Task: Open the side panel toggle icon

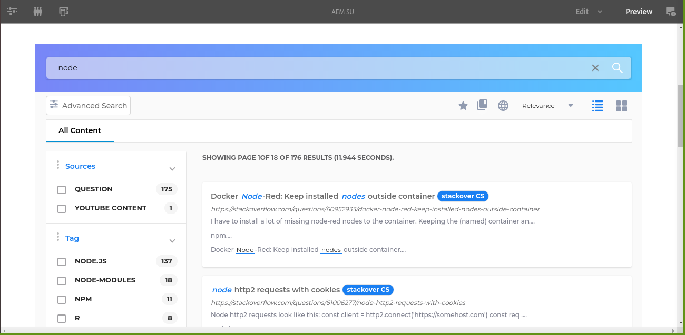Action: (x=12, y=12)
